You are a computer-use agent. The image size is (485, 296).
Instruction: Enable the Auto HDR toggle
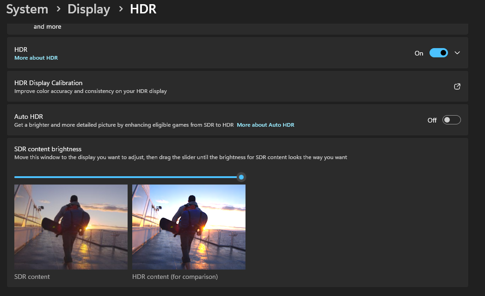pyautogui.click(x=452, y=120)
